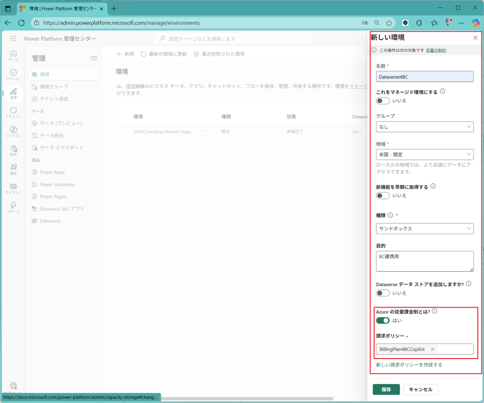Open the favorites list icon in toolbar
Viewport: 484px width, 403px height.
(434, 23)
